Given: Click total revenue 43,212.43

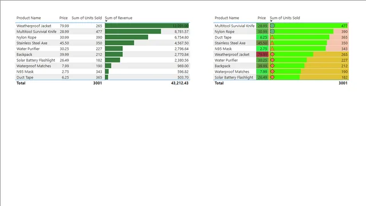Looking at the screenshot, I should pos(180,83).
